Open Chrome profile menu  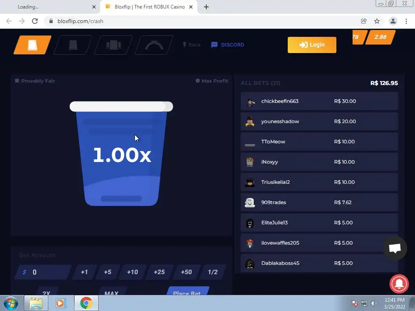(x=393, y=21)
